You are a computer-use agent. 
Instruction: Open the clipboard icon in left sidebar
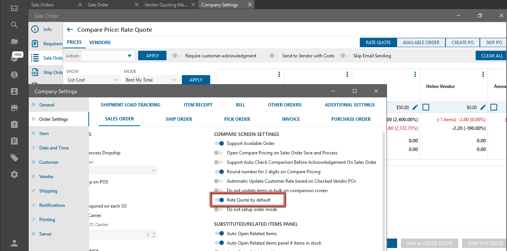pos(14,141)
